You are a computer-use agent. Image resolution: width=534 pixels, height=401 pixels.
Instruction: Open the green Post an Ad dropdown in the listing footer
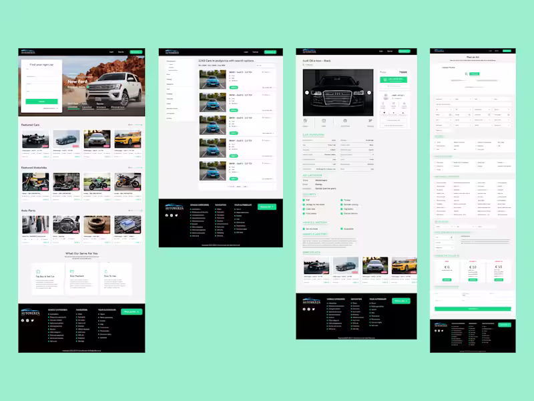[x=266, y=207]
